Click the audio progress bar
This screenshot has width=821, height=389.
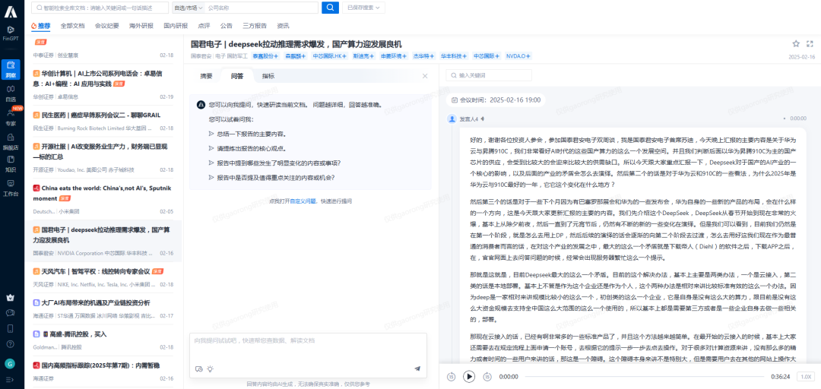click(x=644, y=376)
